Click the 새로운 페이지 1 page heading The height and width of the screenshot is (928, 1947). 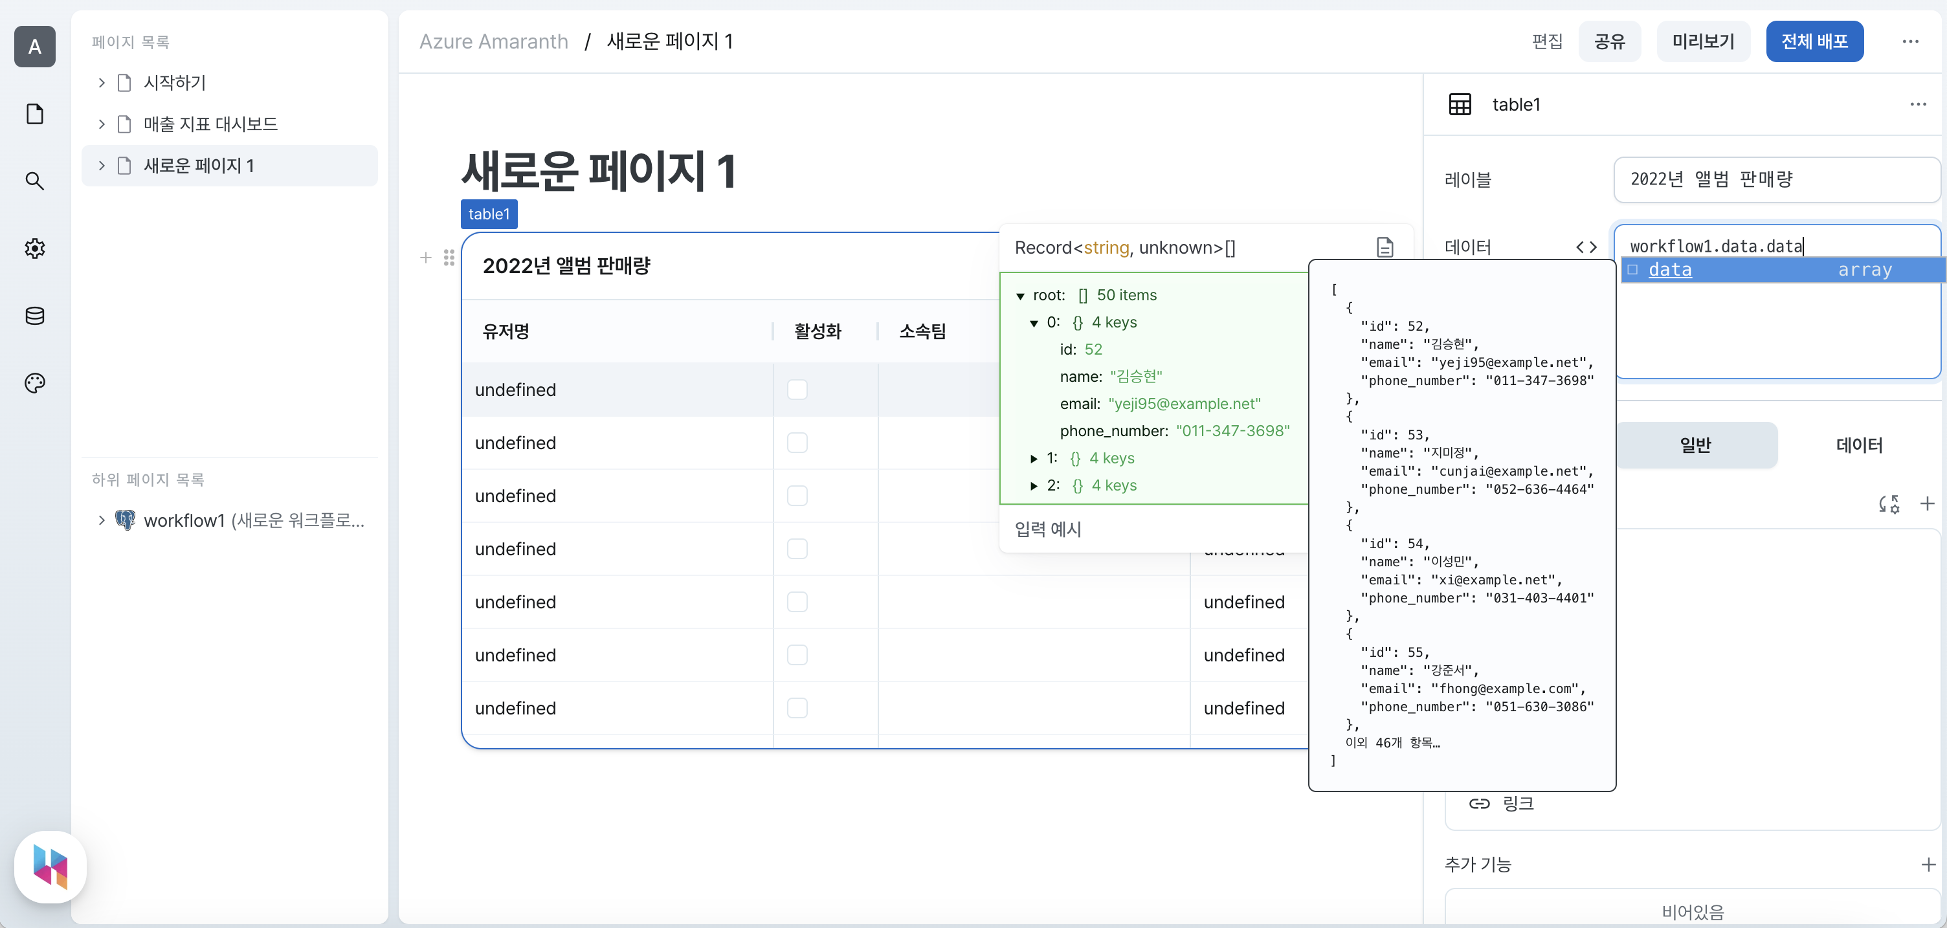pyautogui.click(x=599, y=171)
